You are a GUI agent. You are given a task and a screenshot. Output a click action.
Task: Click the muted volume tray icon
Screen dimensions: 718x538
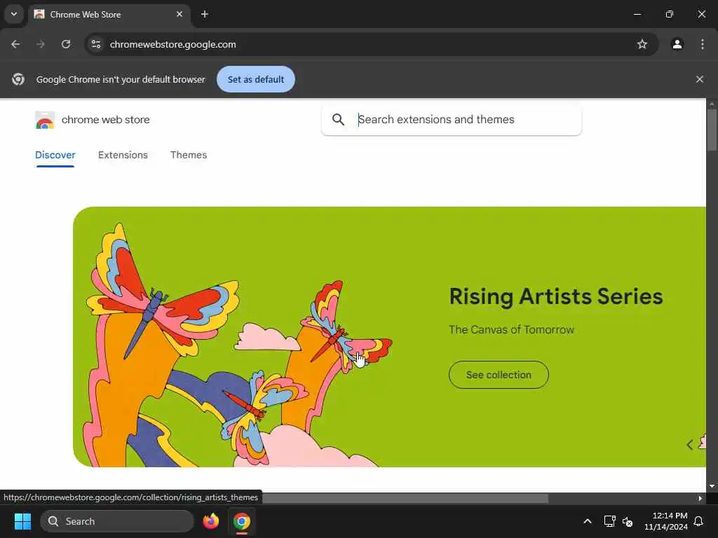click(628, 521)
